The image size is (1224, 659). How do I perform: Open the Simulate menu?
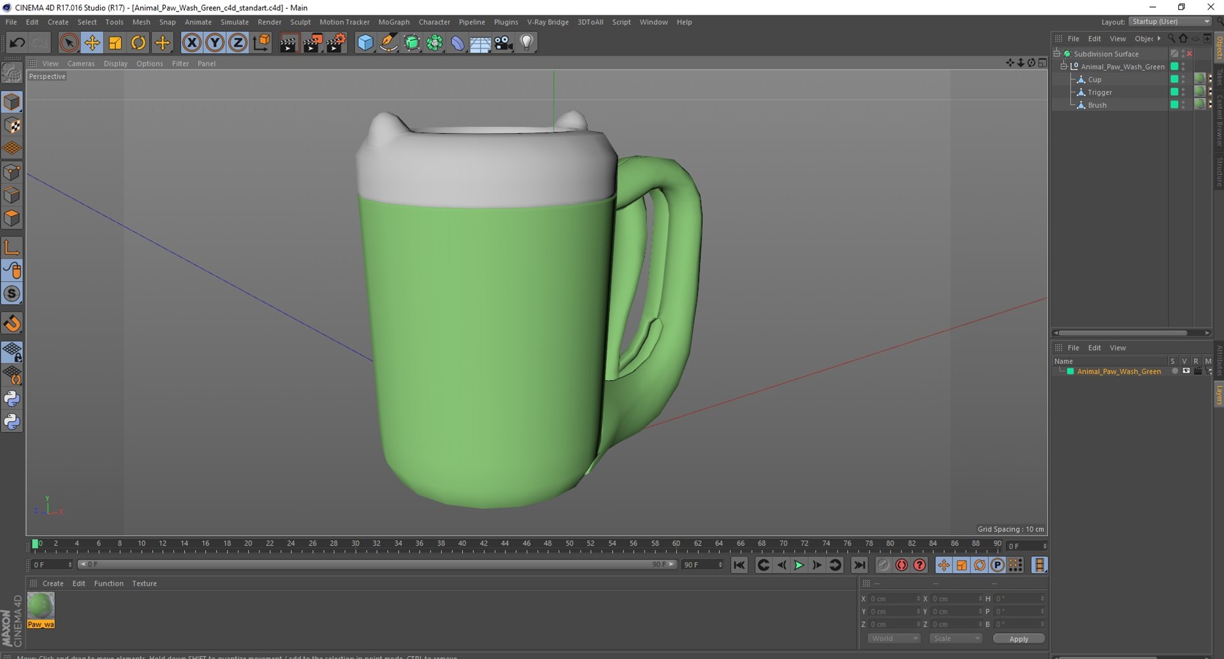[x=234, y=22]
